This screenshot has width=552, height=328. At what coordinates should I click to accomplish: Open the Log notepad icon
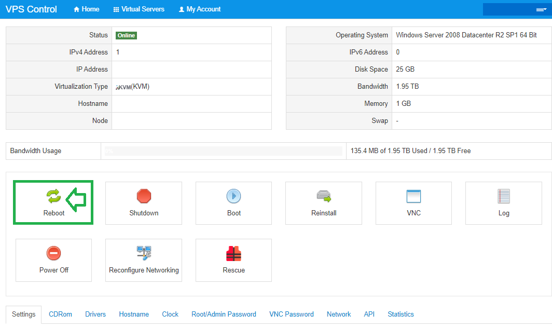coord(503,196)
